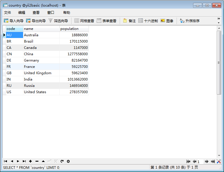The image size is (224, 172).
Task: Go to last record icon
Action: [x=24, y=161]
